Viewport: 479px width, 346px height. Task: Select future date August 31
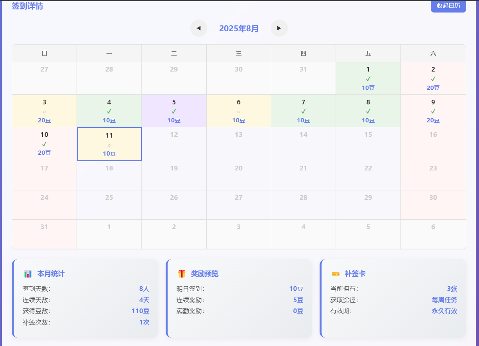pyautogui.click(x=45, y=234)
